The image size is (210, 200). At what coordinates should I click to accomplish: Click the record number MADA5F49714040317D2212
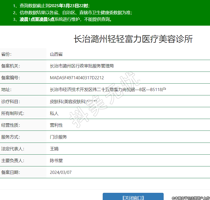(x=77, y=78)
